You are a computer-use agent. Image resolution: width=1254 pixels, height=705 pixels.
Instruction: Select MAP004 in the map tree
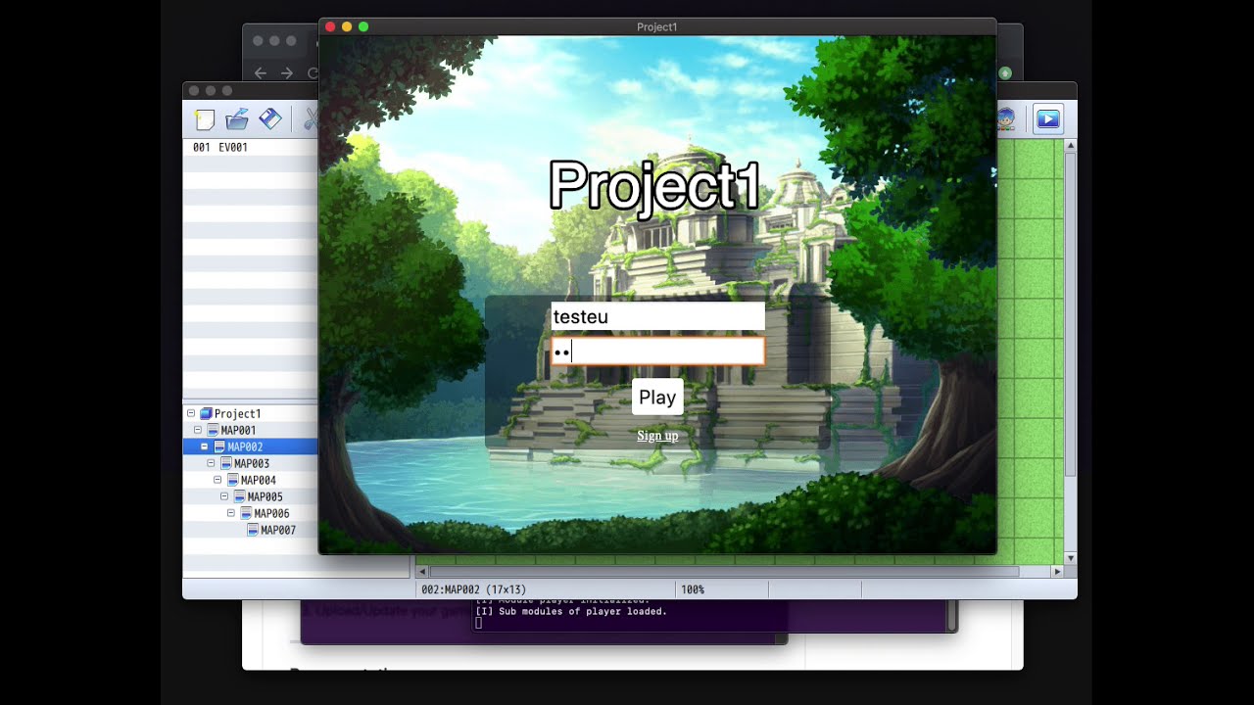[259, 480]
